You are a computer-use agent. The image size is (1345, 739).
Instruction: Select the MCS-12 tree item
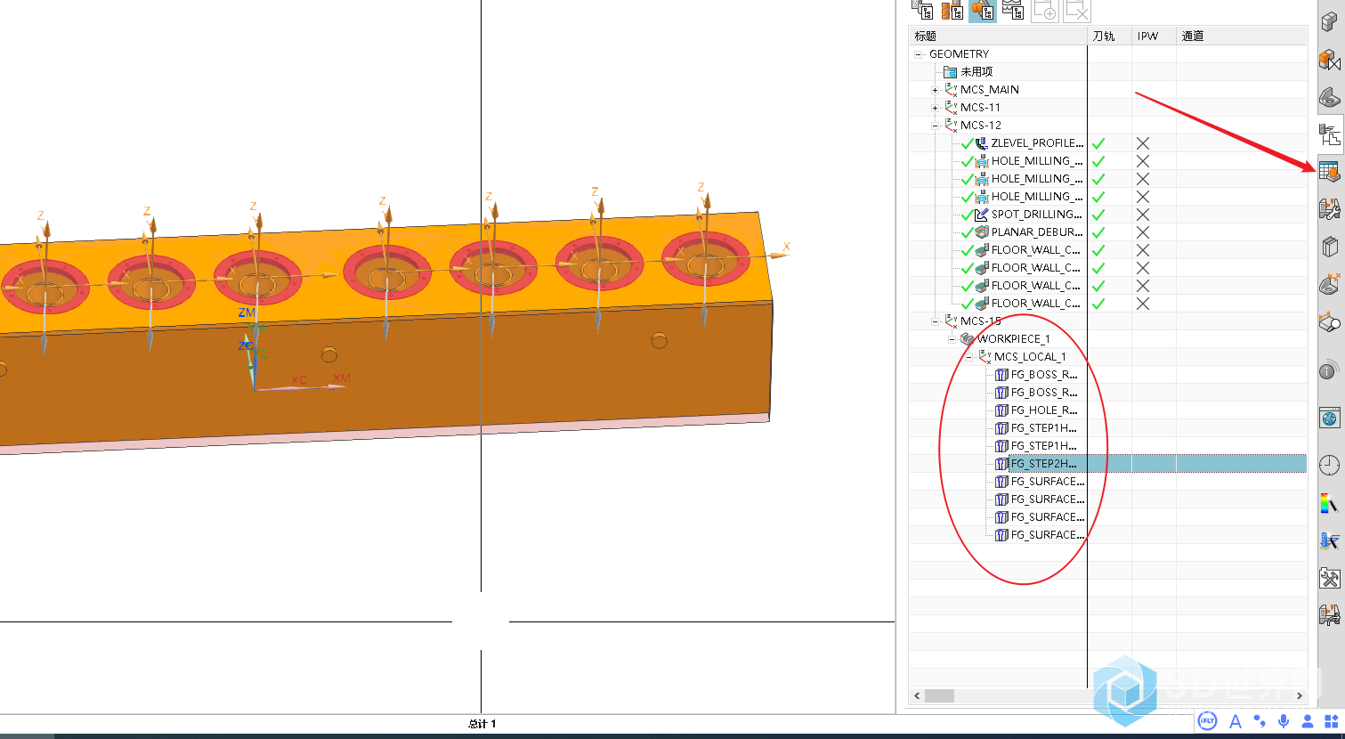click(981, 126)
